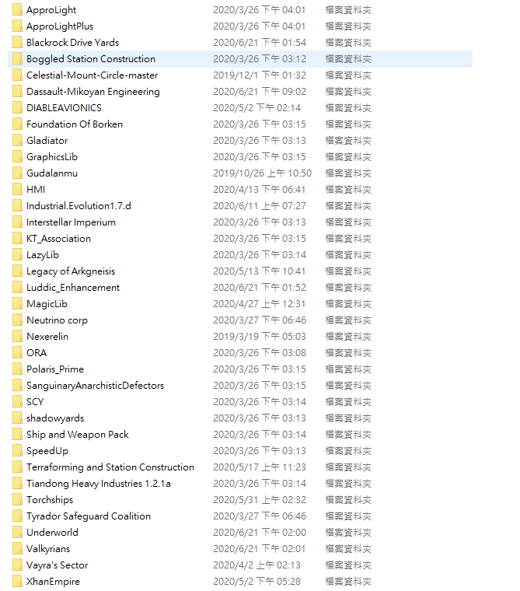Select SanguinaryAnarchisticDefectors folder name

95,386
